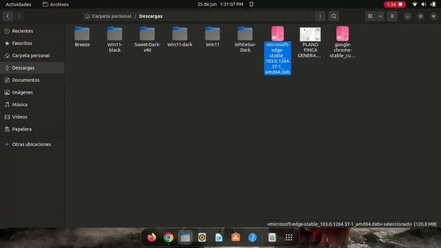The image size is (441, 248).
Task: Open Papelera in sidebar
Action: point(32,129)
